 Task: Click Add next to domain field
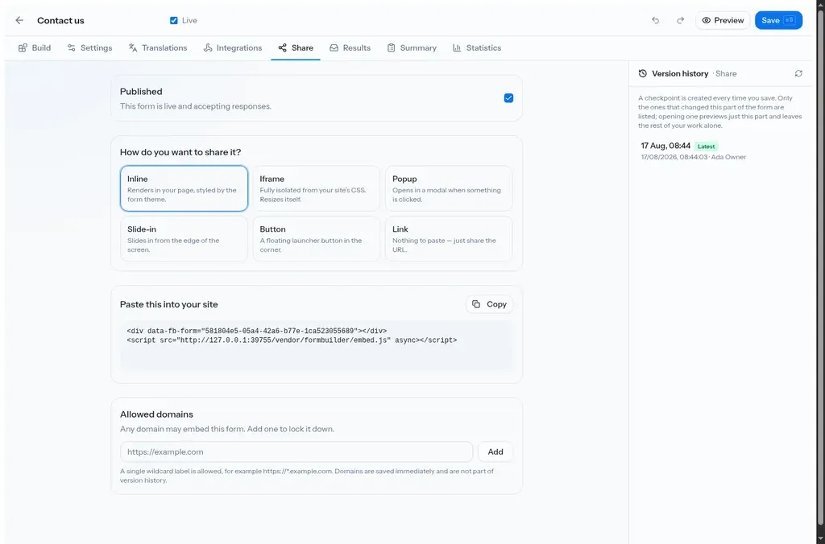[495, 452]
